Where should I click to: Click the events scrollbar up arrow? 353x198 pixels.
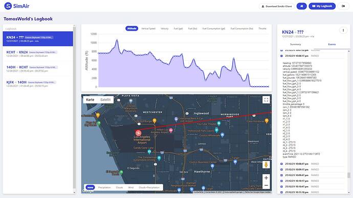[x=349, y=51]
